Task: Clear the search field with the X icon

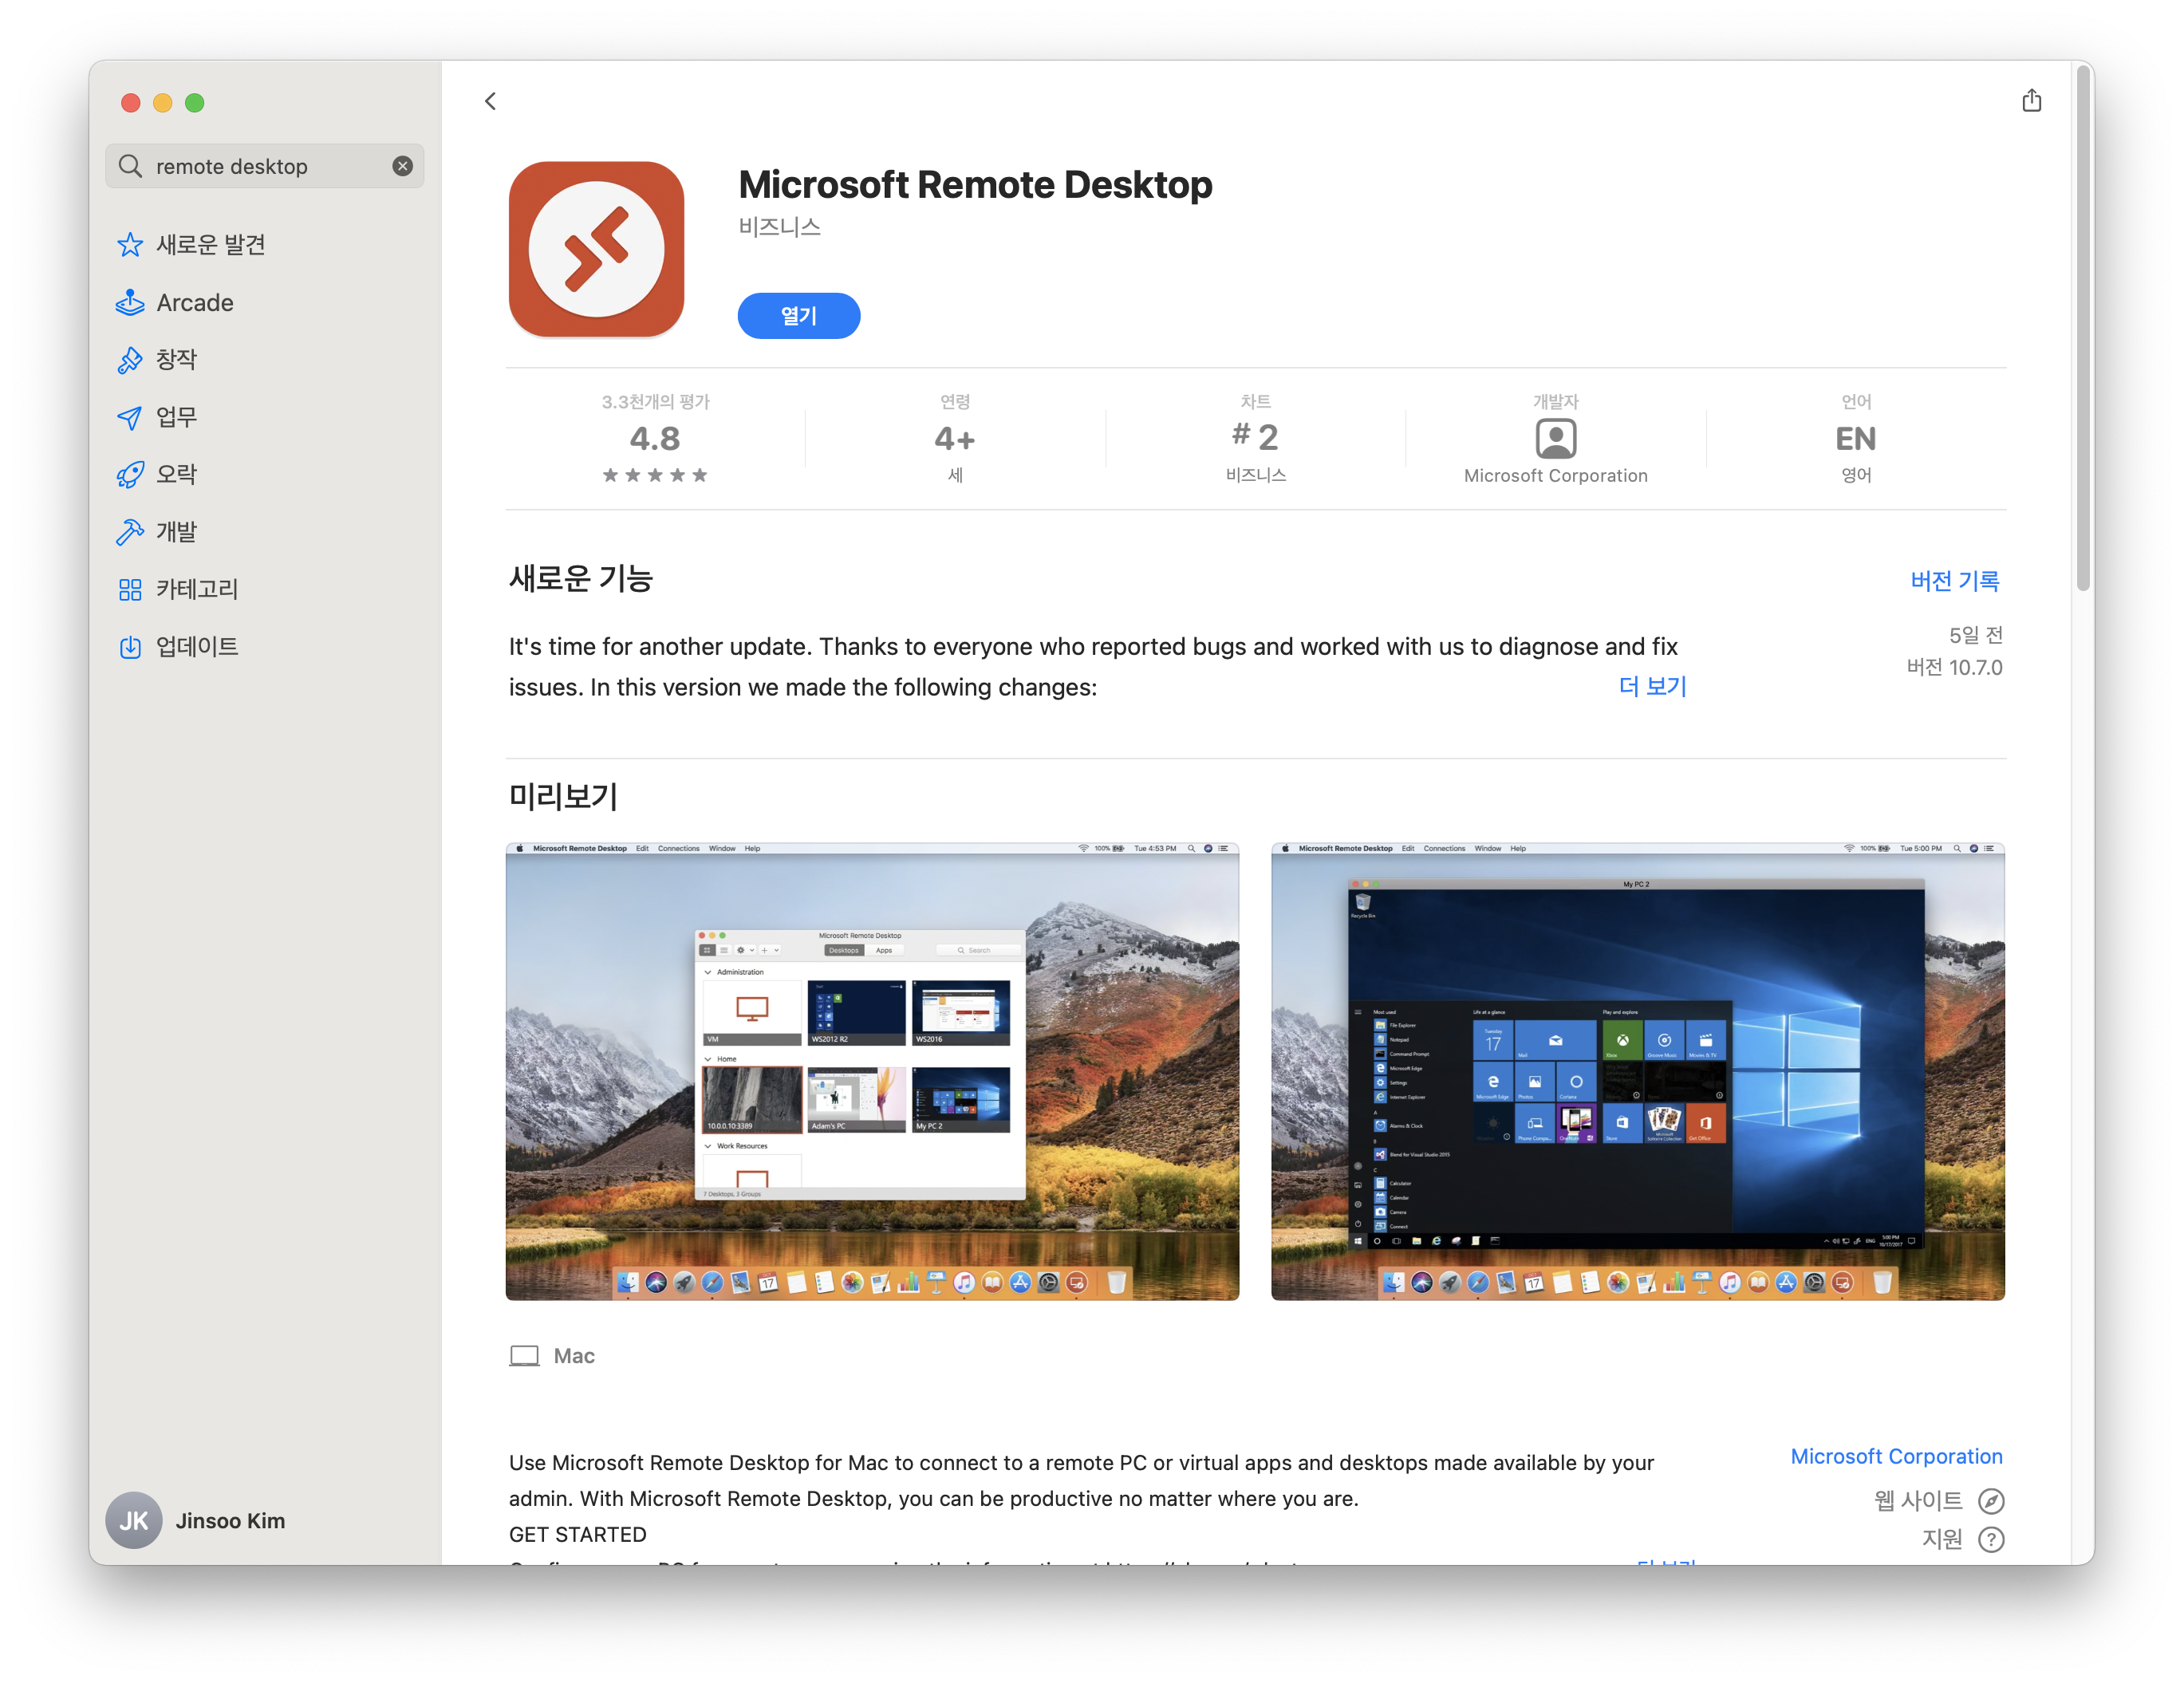Action: point(402,166)
